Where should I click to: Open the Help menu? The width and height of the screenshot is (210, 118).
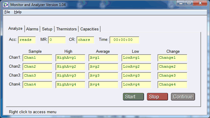point(18,12)
